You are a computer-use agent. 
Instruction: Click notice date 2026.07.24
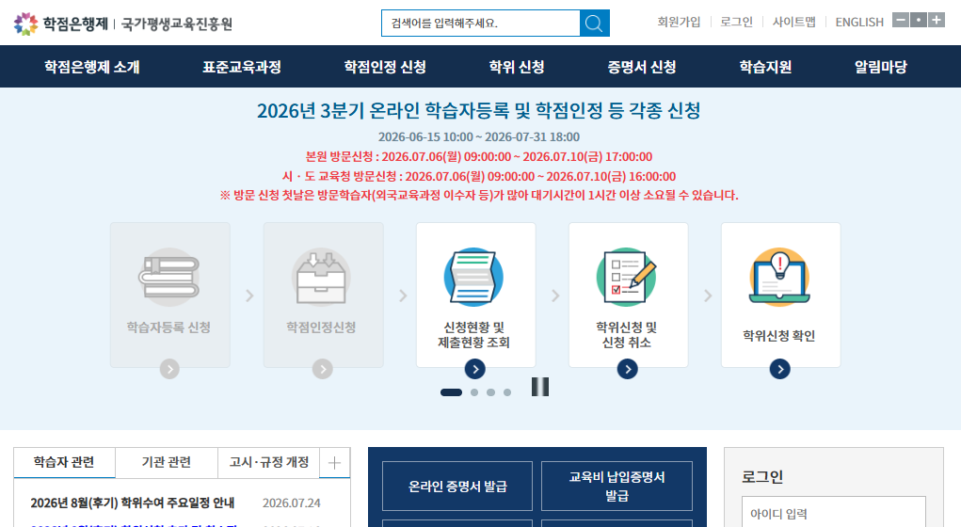tap(291, 503)
